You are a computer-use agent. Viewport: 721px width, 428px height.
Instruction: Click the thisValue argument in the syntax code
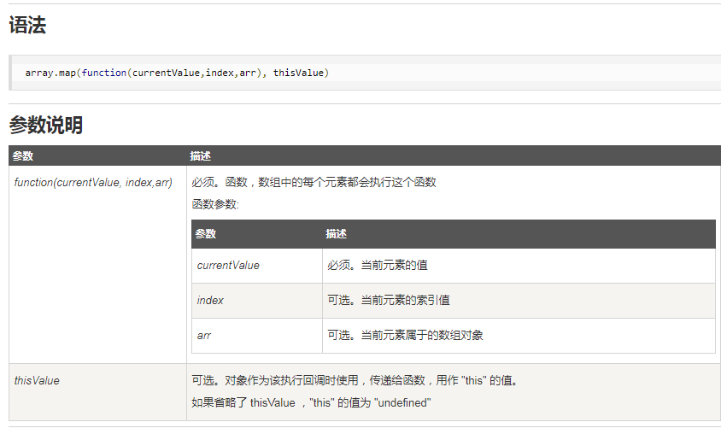point(298,73)
